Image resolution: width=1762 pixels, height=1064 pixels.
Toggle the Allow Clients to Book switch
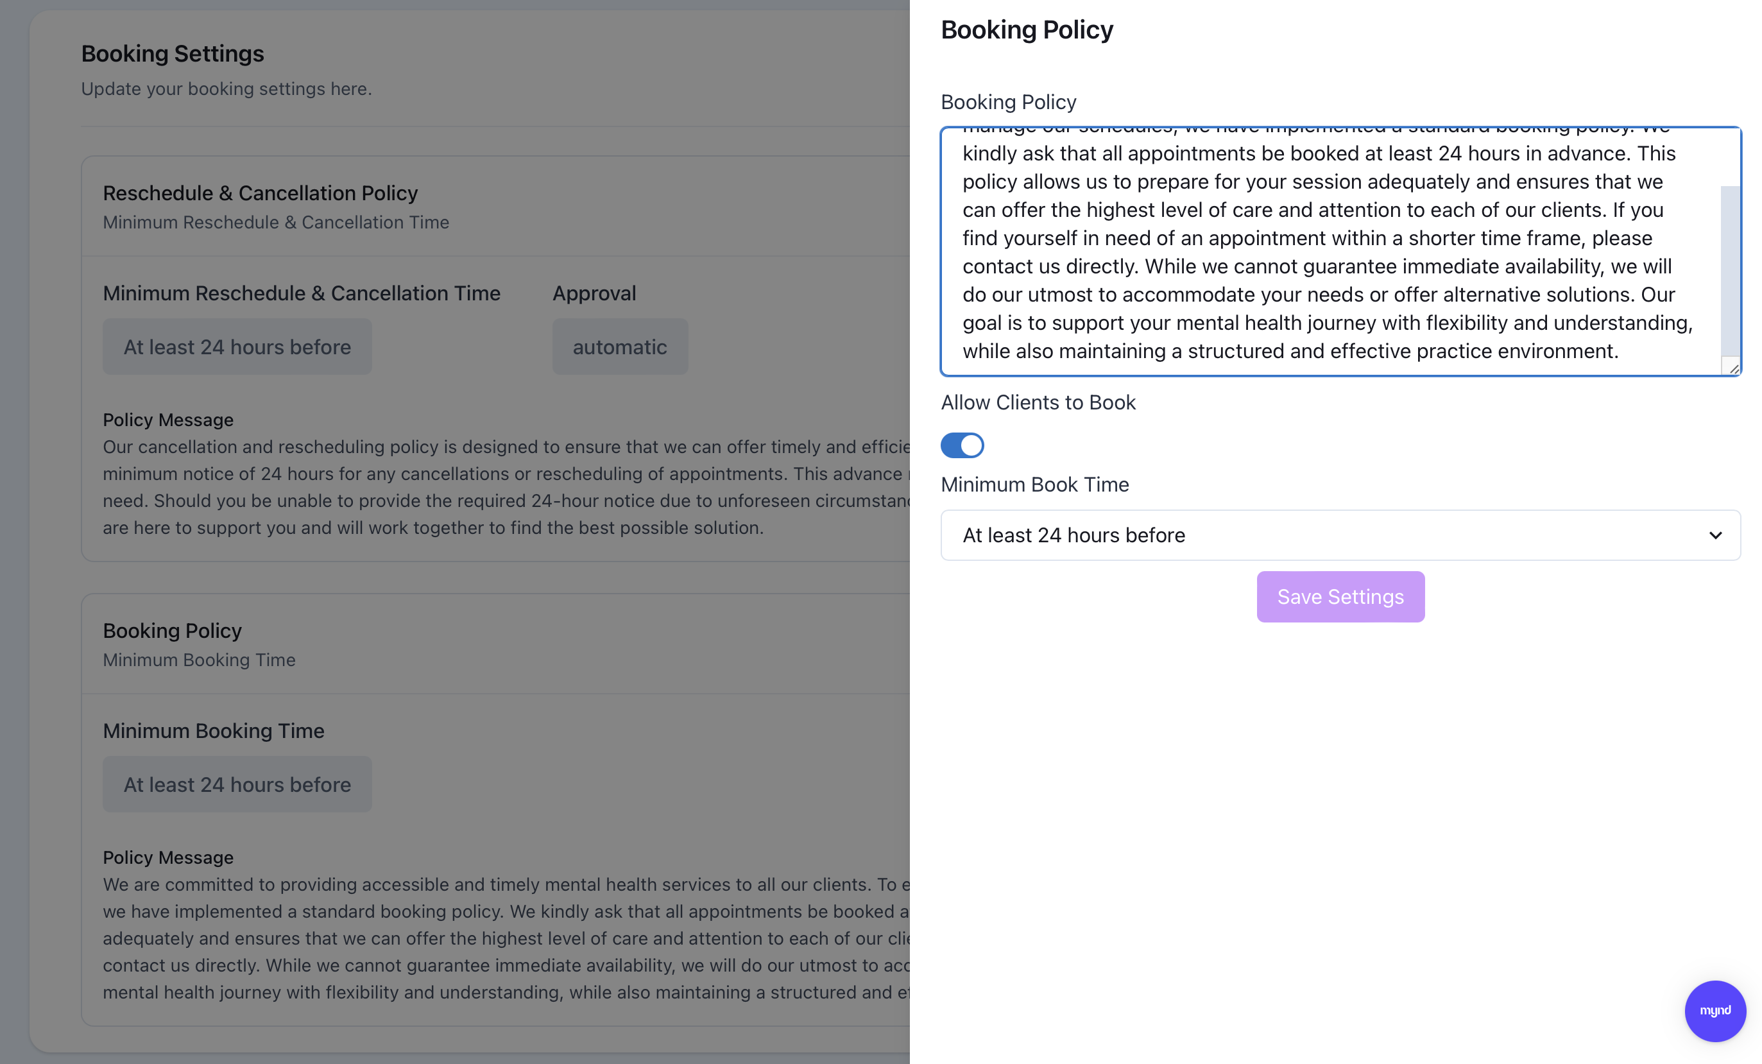pos(962,445)
